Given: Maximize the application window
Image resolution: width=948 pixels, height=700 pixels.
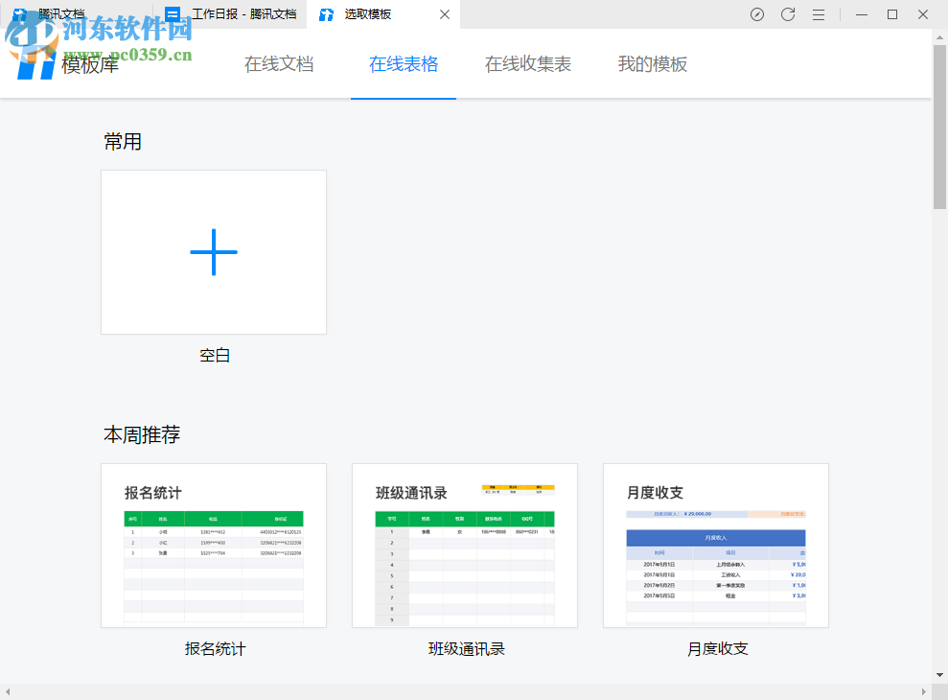Looking at the screenshot, I should click(892, 14).
